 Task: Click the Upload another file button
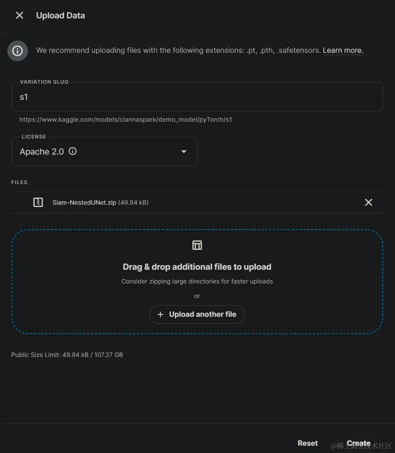pos(197,314)
